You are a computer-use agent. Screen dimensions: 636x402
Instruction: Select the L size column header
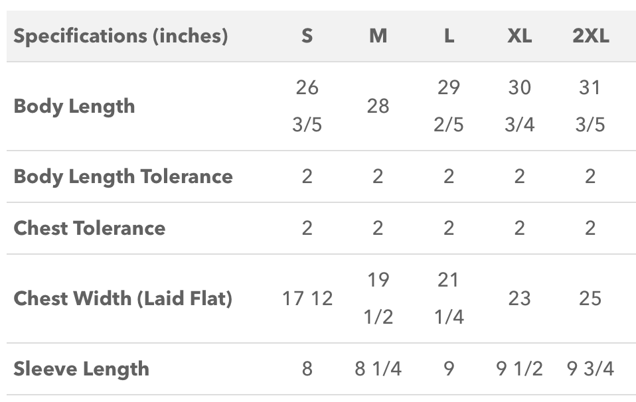[x=449, y=36]
